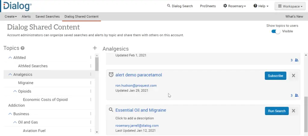Collapse the Opioids subtopic
Screen dimensions: 308x136
point(15,91)
